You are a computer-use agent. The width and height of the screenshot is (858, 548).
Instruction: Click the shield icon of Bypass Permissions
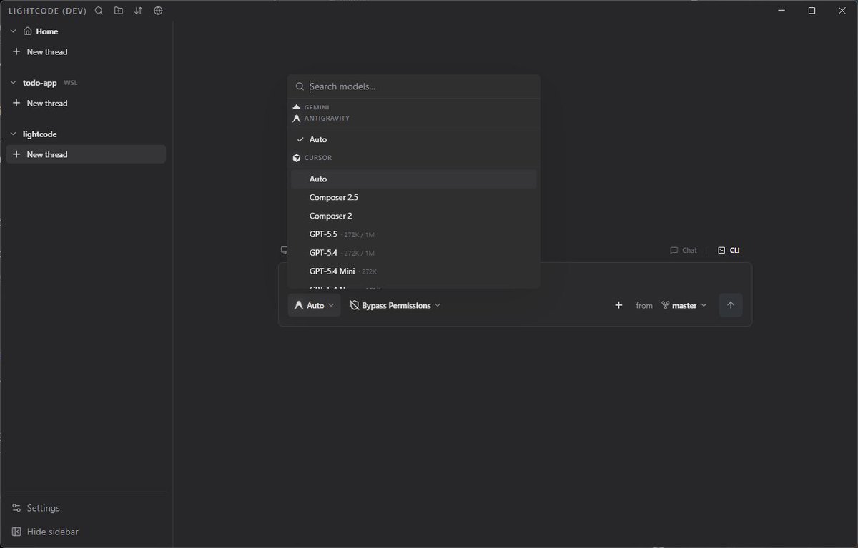click(354, 305)
